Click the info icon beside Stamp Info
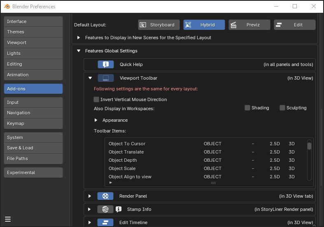 coord(119,209)
